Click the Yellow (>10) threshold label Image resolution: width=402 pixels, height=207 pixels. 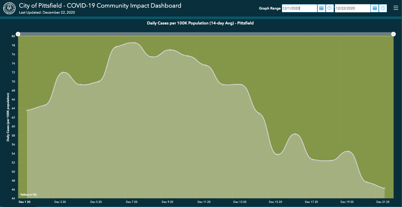[29, 194]
